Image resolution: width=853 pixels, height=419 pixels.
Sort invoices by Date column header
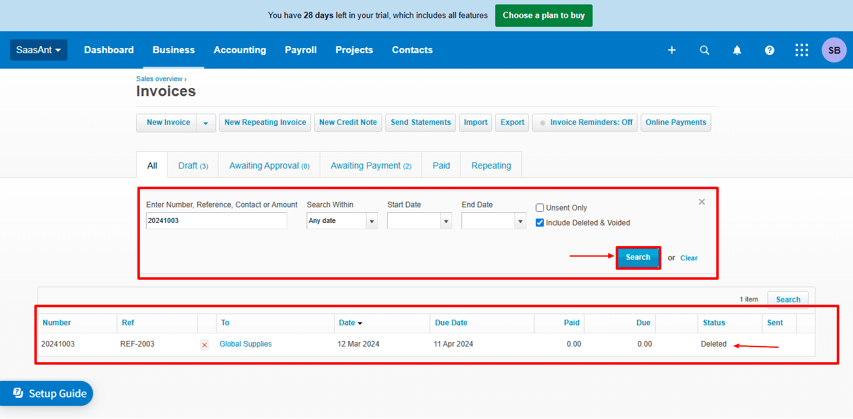347,323
